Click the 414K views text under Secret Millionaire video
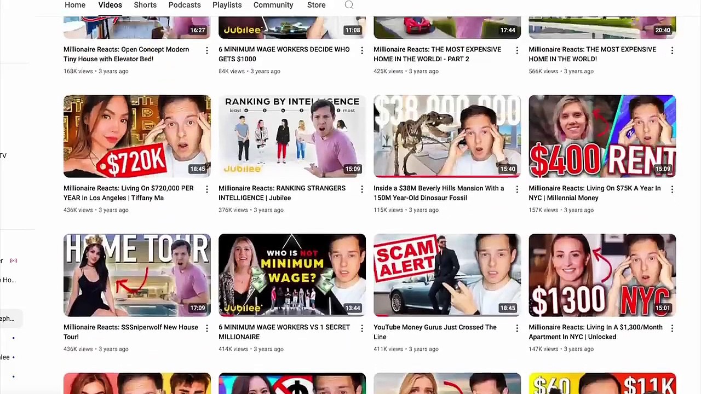Screen dimensions: 701x394 tap(234, 349)
